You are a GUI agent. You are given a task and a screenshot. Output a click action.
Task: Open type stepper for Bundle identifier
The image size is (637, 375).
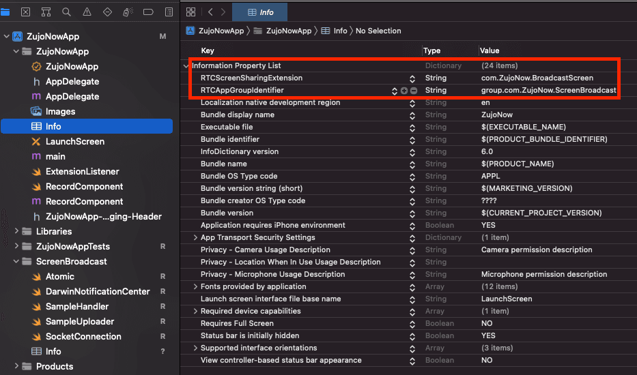click(x=412, y=140)
